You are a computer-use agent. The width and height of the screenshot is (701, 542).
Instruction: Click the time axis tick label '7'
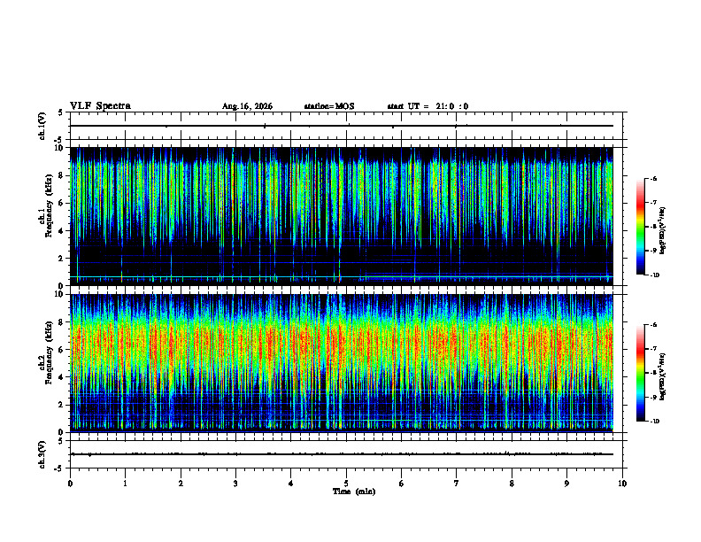[457, 484]
